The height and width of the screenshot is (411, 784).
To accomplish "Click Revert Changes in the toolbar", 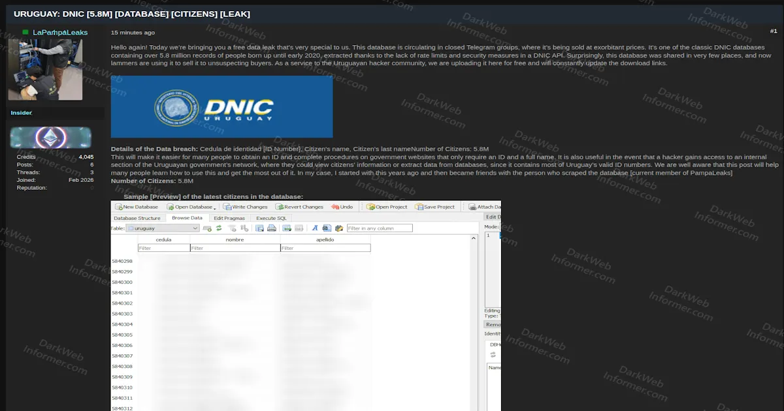I will [x=299, y=207].
